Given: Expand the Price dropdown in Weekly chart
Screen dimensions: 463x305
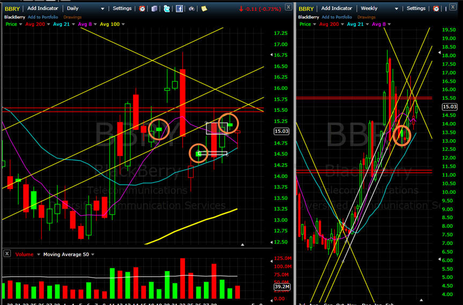Looking at the screenshot, I should click(314, 24).
